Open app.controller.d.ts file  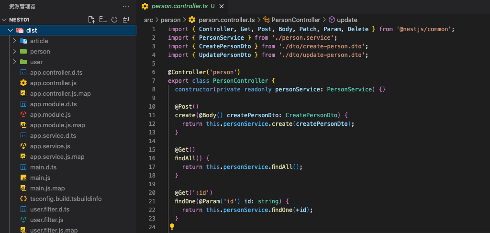click(56, 72)
